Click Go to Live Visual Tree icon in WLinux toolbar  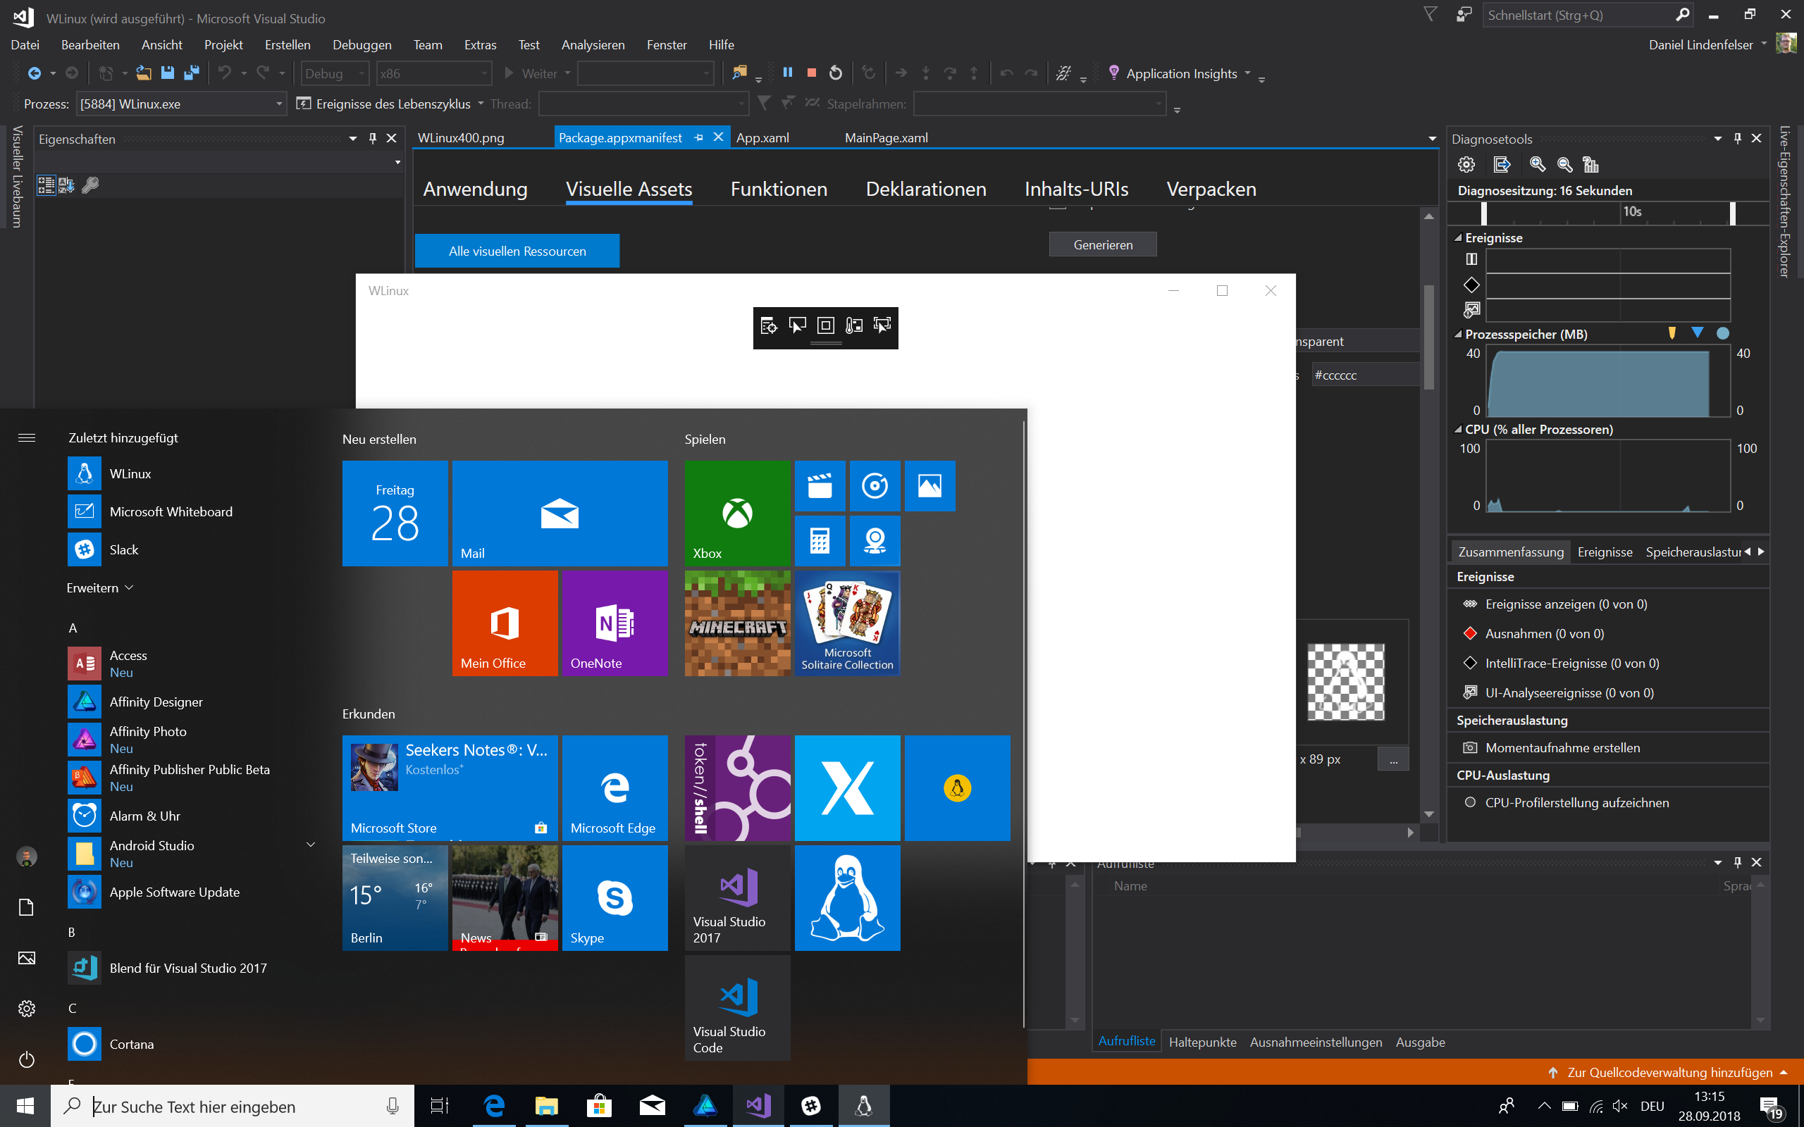769,325
